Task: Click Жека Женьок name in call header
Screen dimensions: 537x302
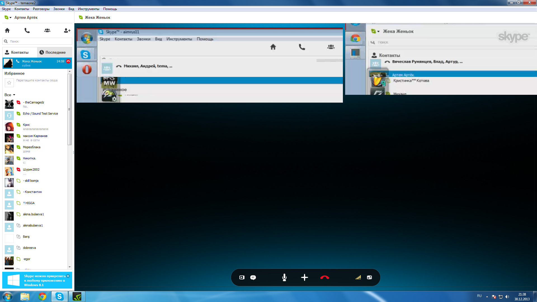Action: (x=98, y=17)
